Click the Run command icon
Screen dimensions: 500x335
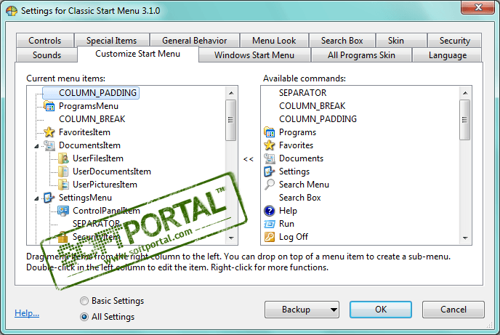click(270, 224)
